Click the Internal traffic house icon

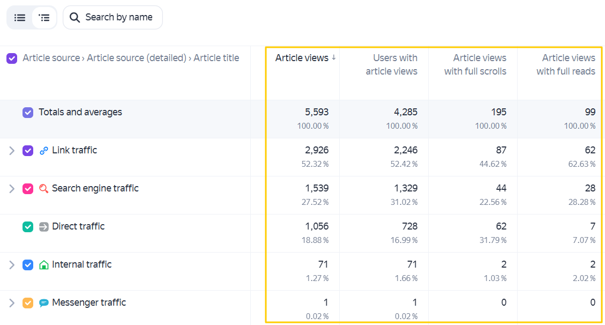coord(43,265)
